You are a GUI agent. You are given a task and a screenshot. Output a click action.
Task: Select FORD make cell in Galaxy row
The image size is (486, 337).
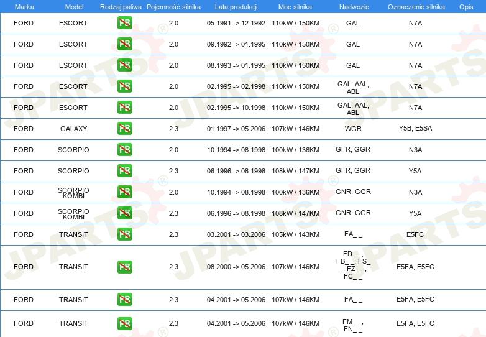click(x=24, y=129)
